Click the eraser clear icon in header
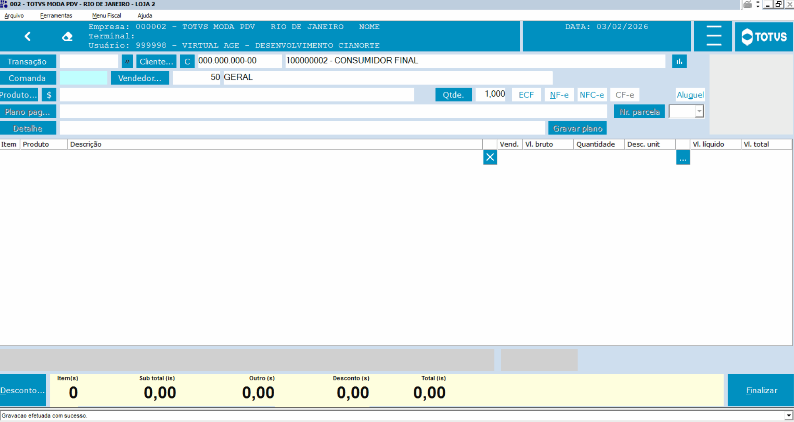Viewport: 794px width, 422px height. point(67,37)
